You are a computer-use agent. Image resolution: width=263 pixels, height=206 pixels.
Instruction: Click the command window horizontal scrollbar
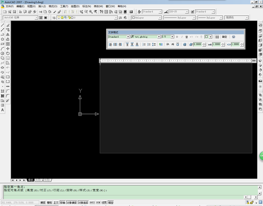(251, 197)
